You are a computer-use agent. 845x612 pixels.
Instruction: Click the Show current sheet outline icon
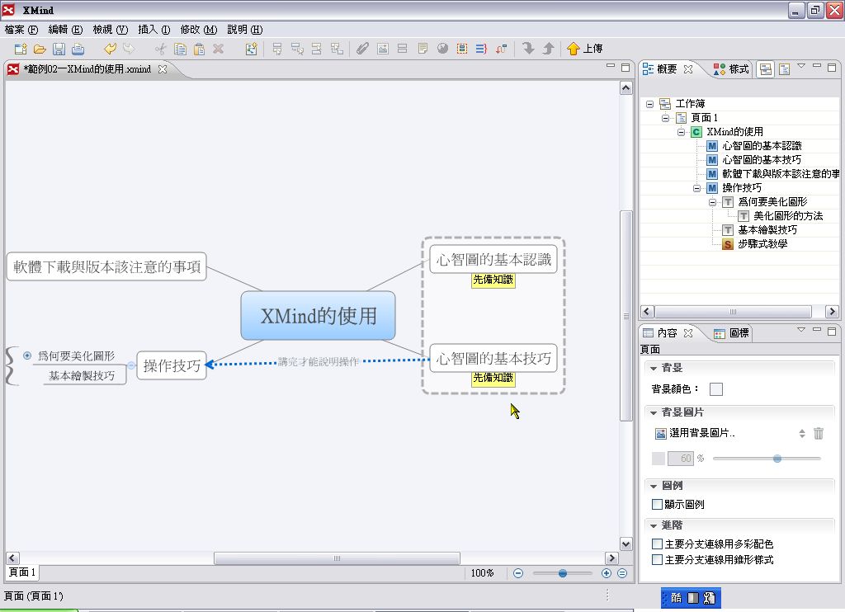click(784, 69)
